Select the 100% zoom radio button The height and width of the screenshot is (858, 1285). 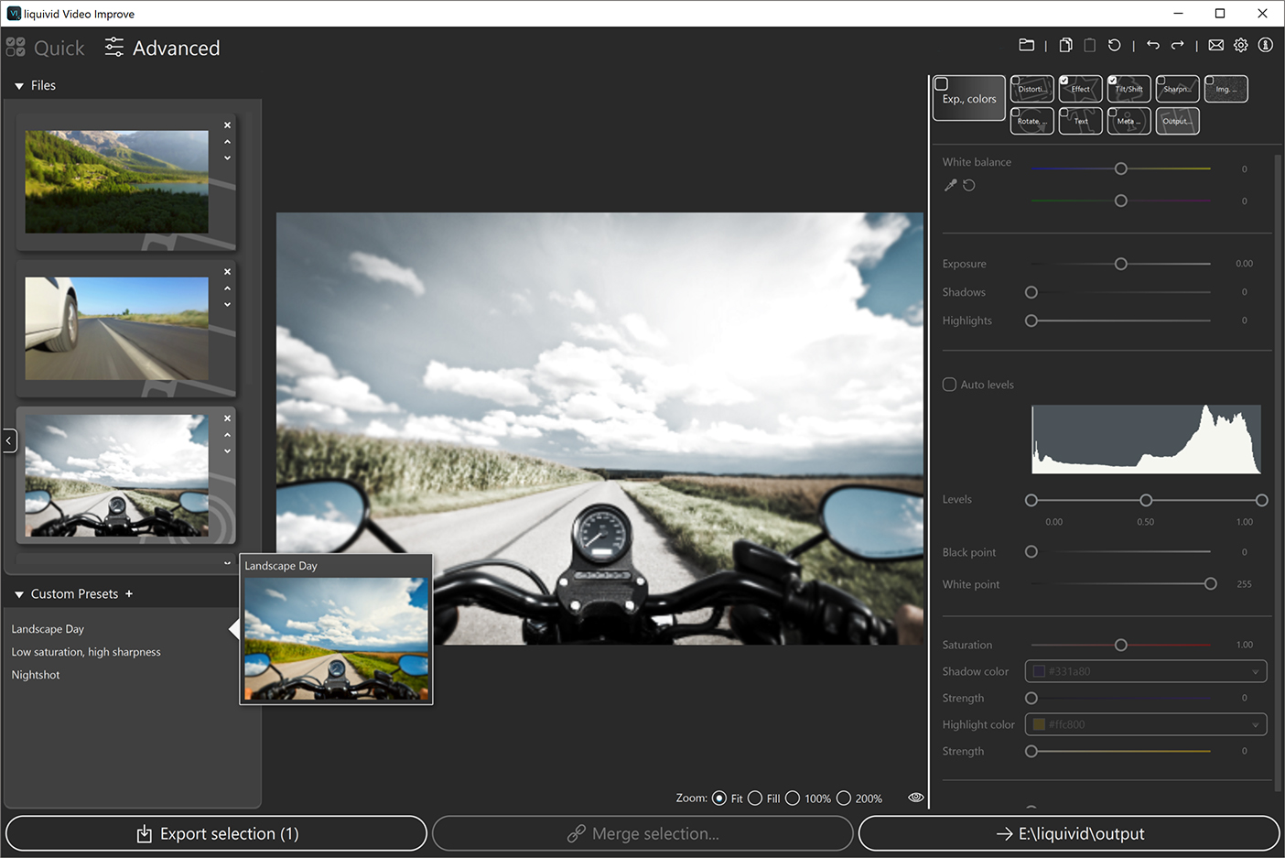click(793, 798)
